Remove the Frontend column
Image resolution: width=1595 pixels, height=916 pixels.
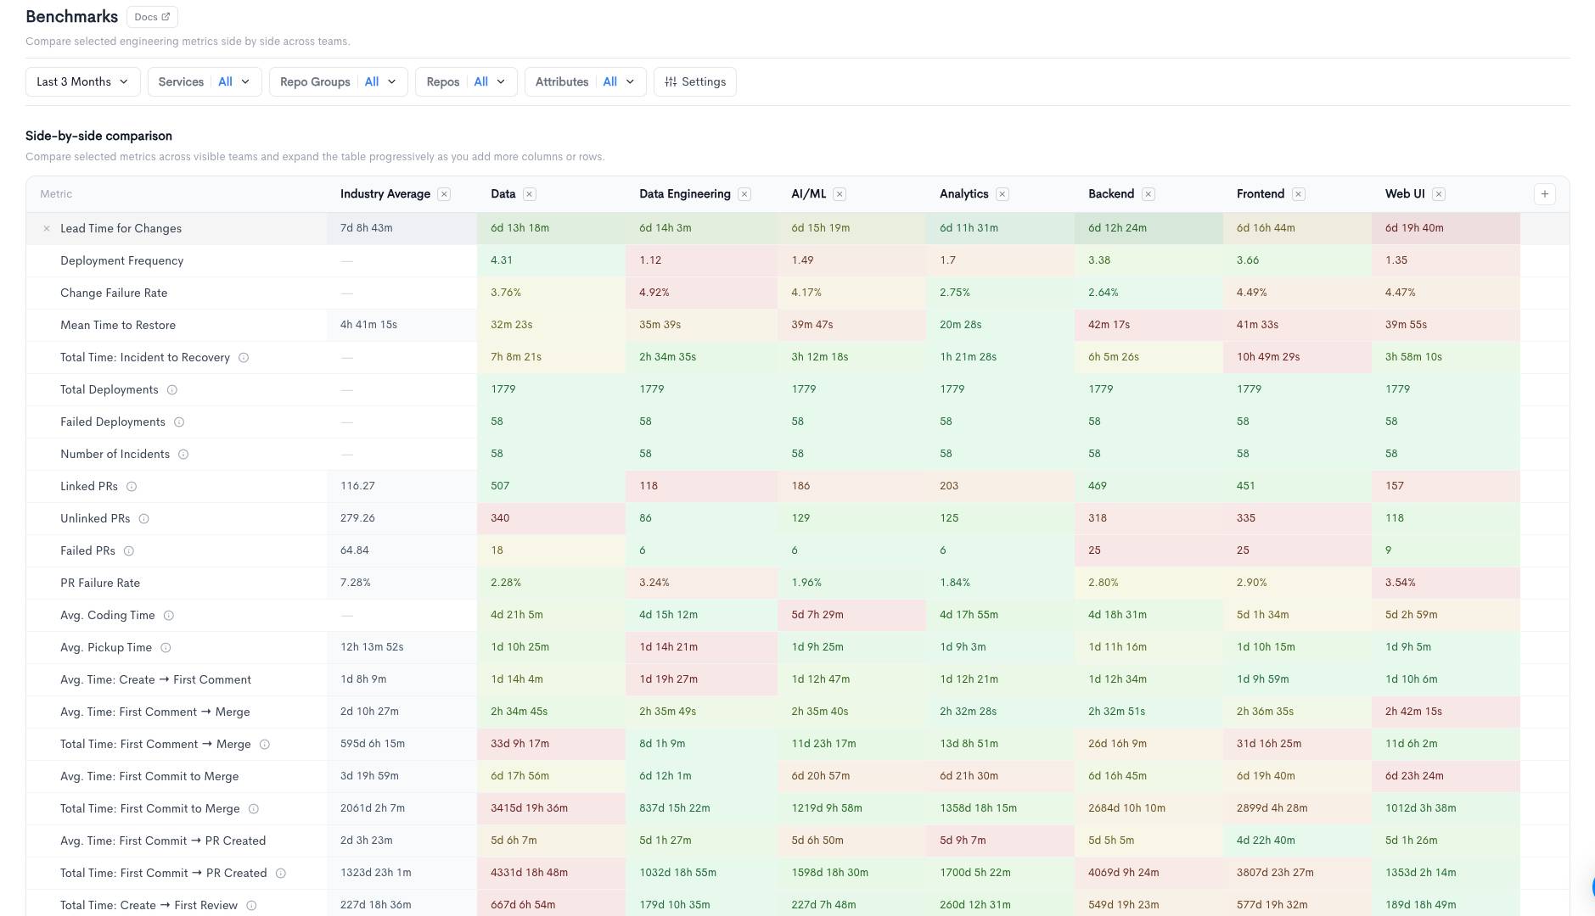tap(1299, 194)
